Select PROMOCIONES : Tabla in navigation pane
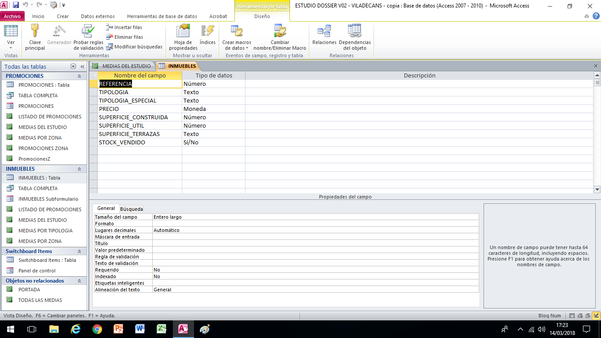 point(44,85)
